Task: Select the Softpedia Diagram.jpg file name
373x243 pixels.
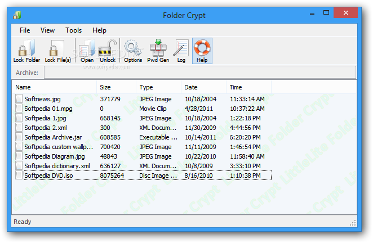Action: click(55, 156)
